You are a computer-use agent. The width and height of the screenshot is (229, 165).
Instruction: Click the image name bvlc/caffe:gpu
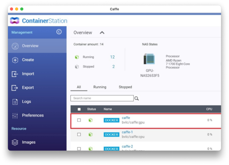click(x=133, y=122)
